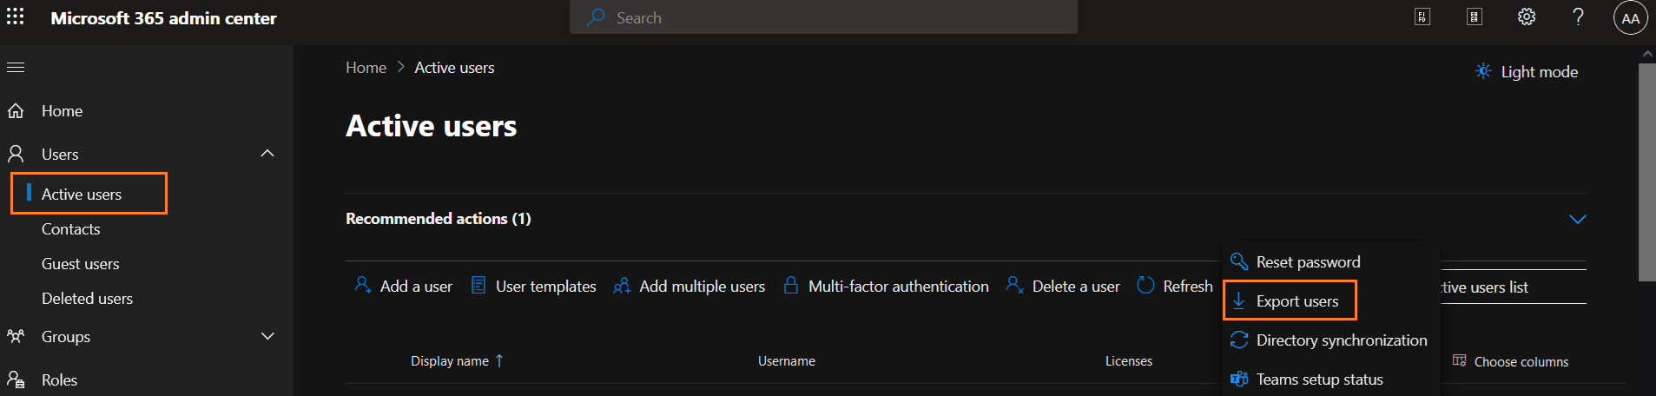Open Multi-factor authentication from toolbar

click(x=897, y=286)
